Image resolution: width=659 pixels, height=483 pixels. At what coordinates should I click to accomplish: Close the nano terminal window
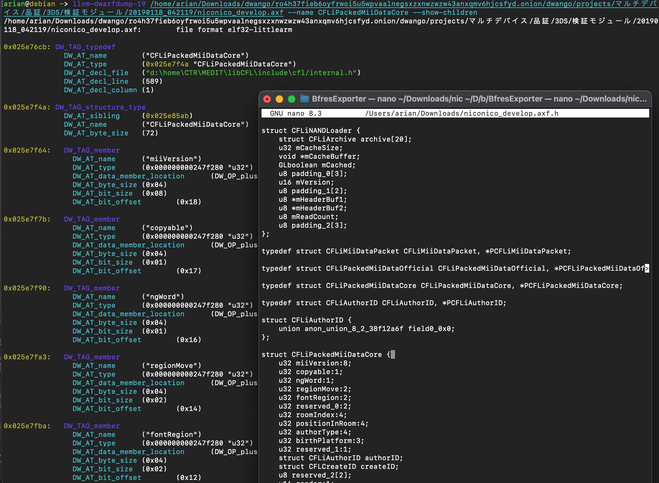point(267,99)
